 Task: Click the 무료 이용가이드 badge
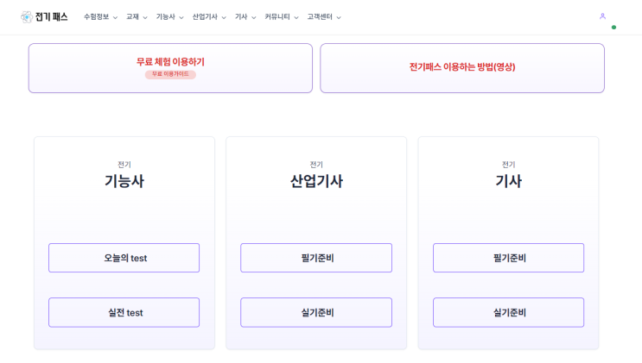coord(170,74)
